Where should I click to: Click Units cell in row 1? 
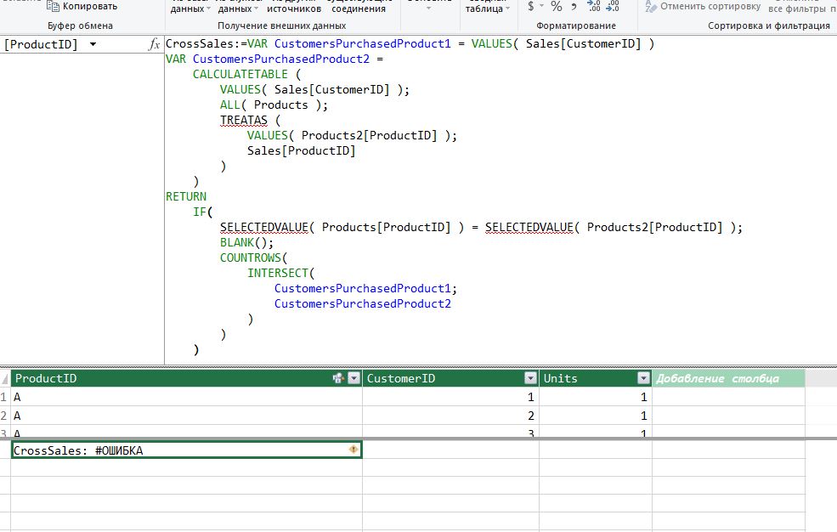click(596, 397)
